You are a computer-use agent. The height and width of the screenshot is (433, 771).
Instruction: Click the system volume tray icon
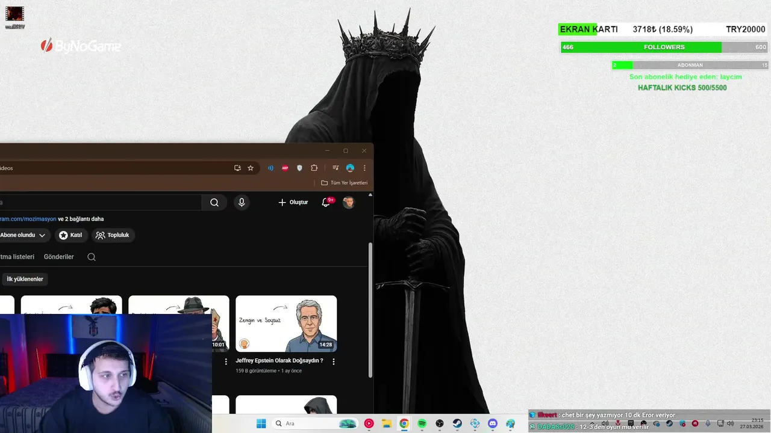tap(731, 423)
